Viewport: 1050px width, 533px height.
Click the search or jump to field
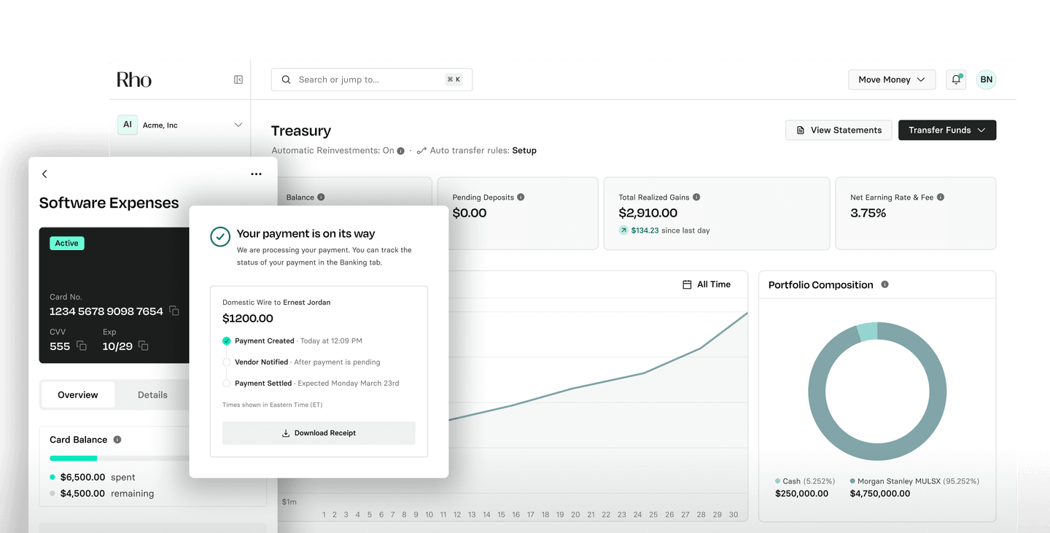[x=371, y=79]
